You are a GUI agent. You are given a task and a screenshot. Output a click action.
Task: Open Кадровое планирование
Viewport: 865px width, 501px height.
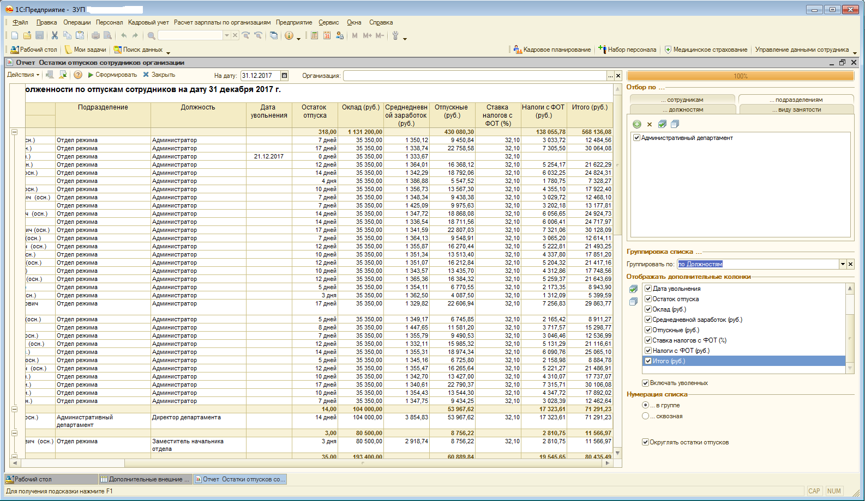pyautogui.click(x=552, y=50)
